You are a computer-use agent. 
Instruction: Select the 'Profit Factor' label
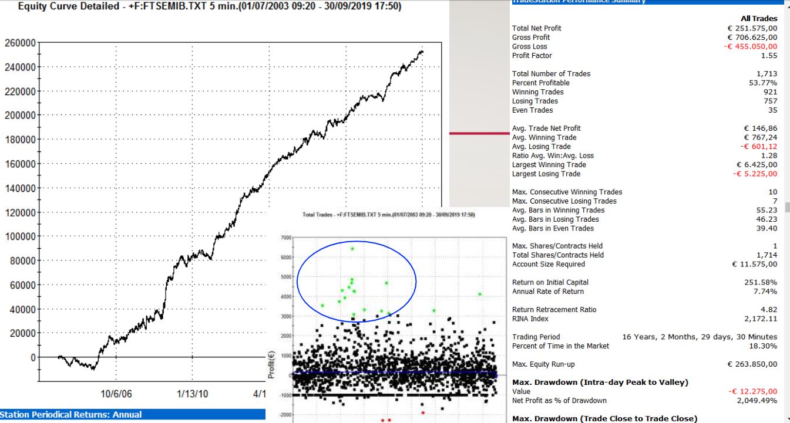pyautogui.click(x=532, y=56)
